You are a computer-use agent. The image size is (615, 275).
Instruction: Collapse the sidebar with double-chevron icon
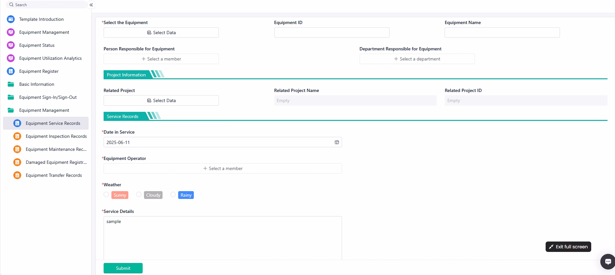[x=91, y=5]
